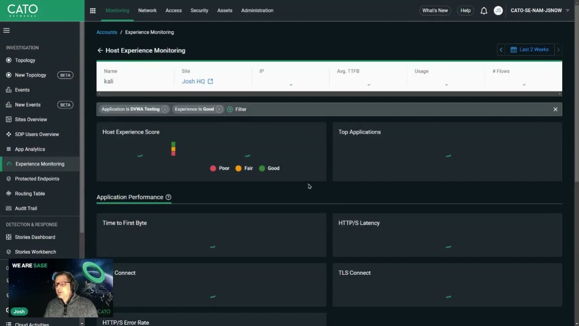Select Cloud Activities in sidebar
This screenshot has height=326, width=579.
coord(32,324)
